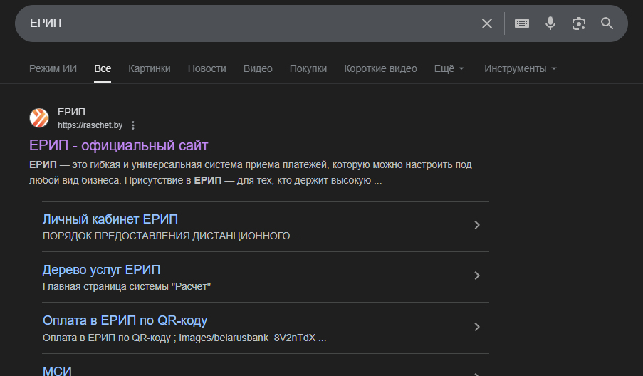The image size is (643, 376).
Task: Open search by image camera icon
Action: [579, 23]
